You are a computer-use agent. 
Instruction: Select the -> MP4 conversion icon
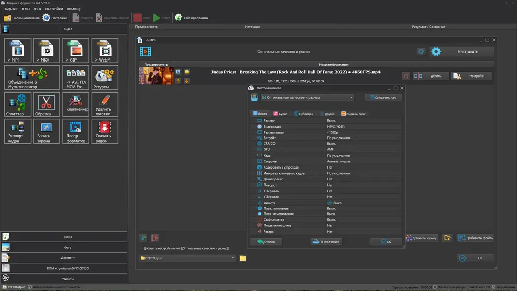click(18, 51)
